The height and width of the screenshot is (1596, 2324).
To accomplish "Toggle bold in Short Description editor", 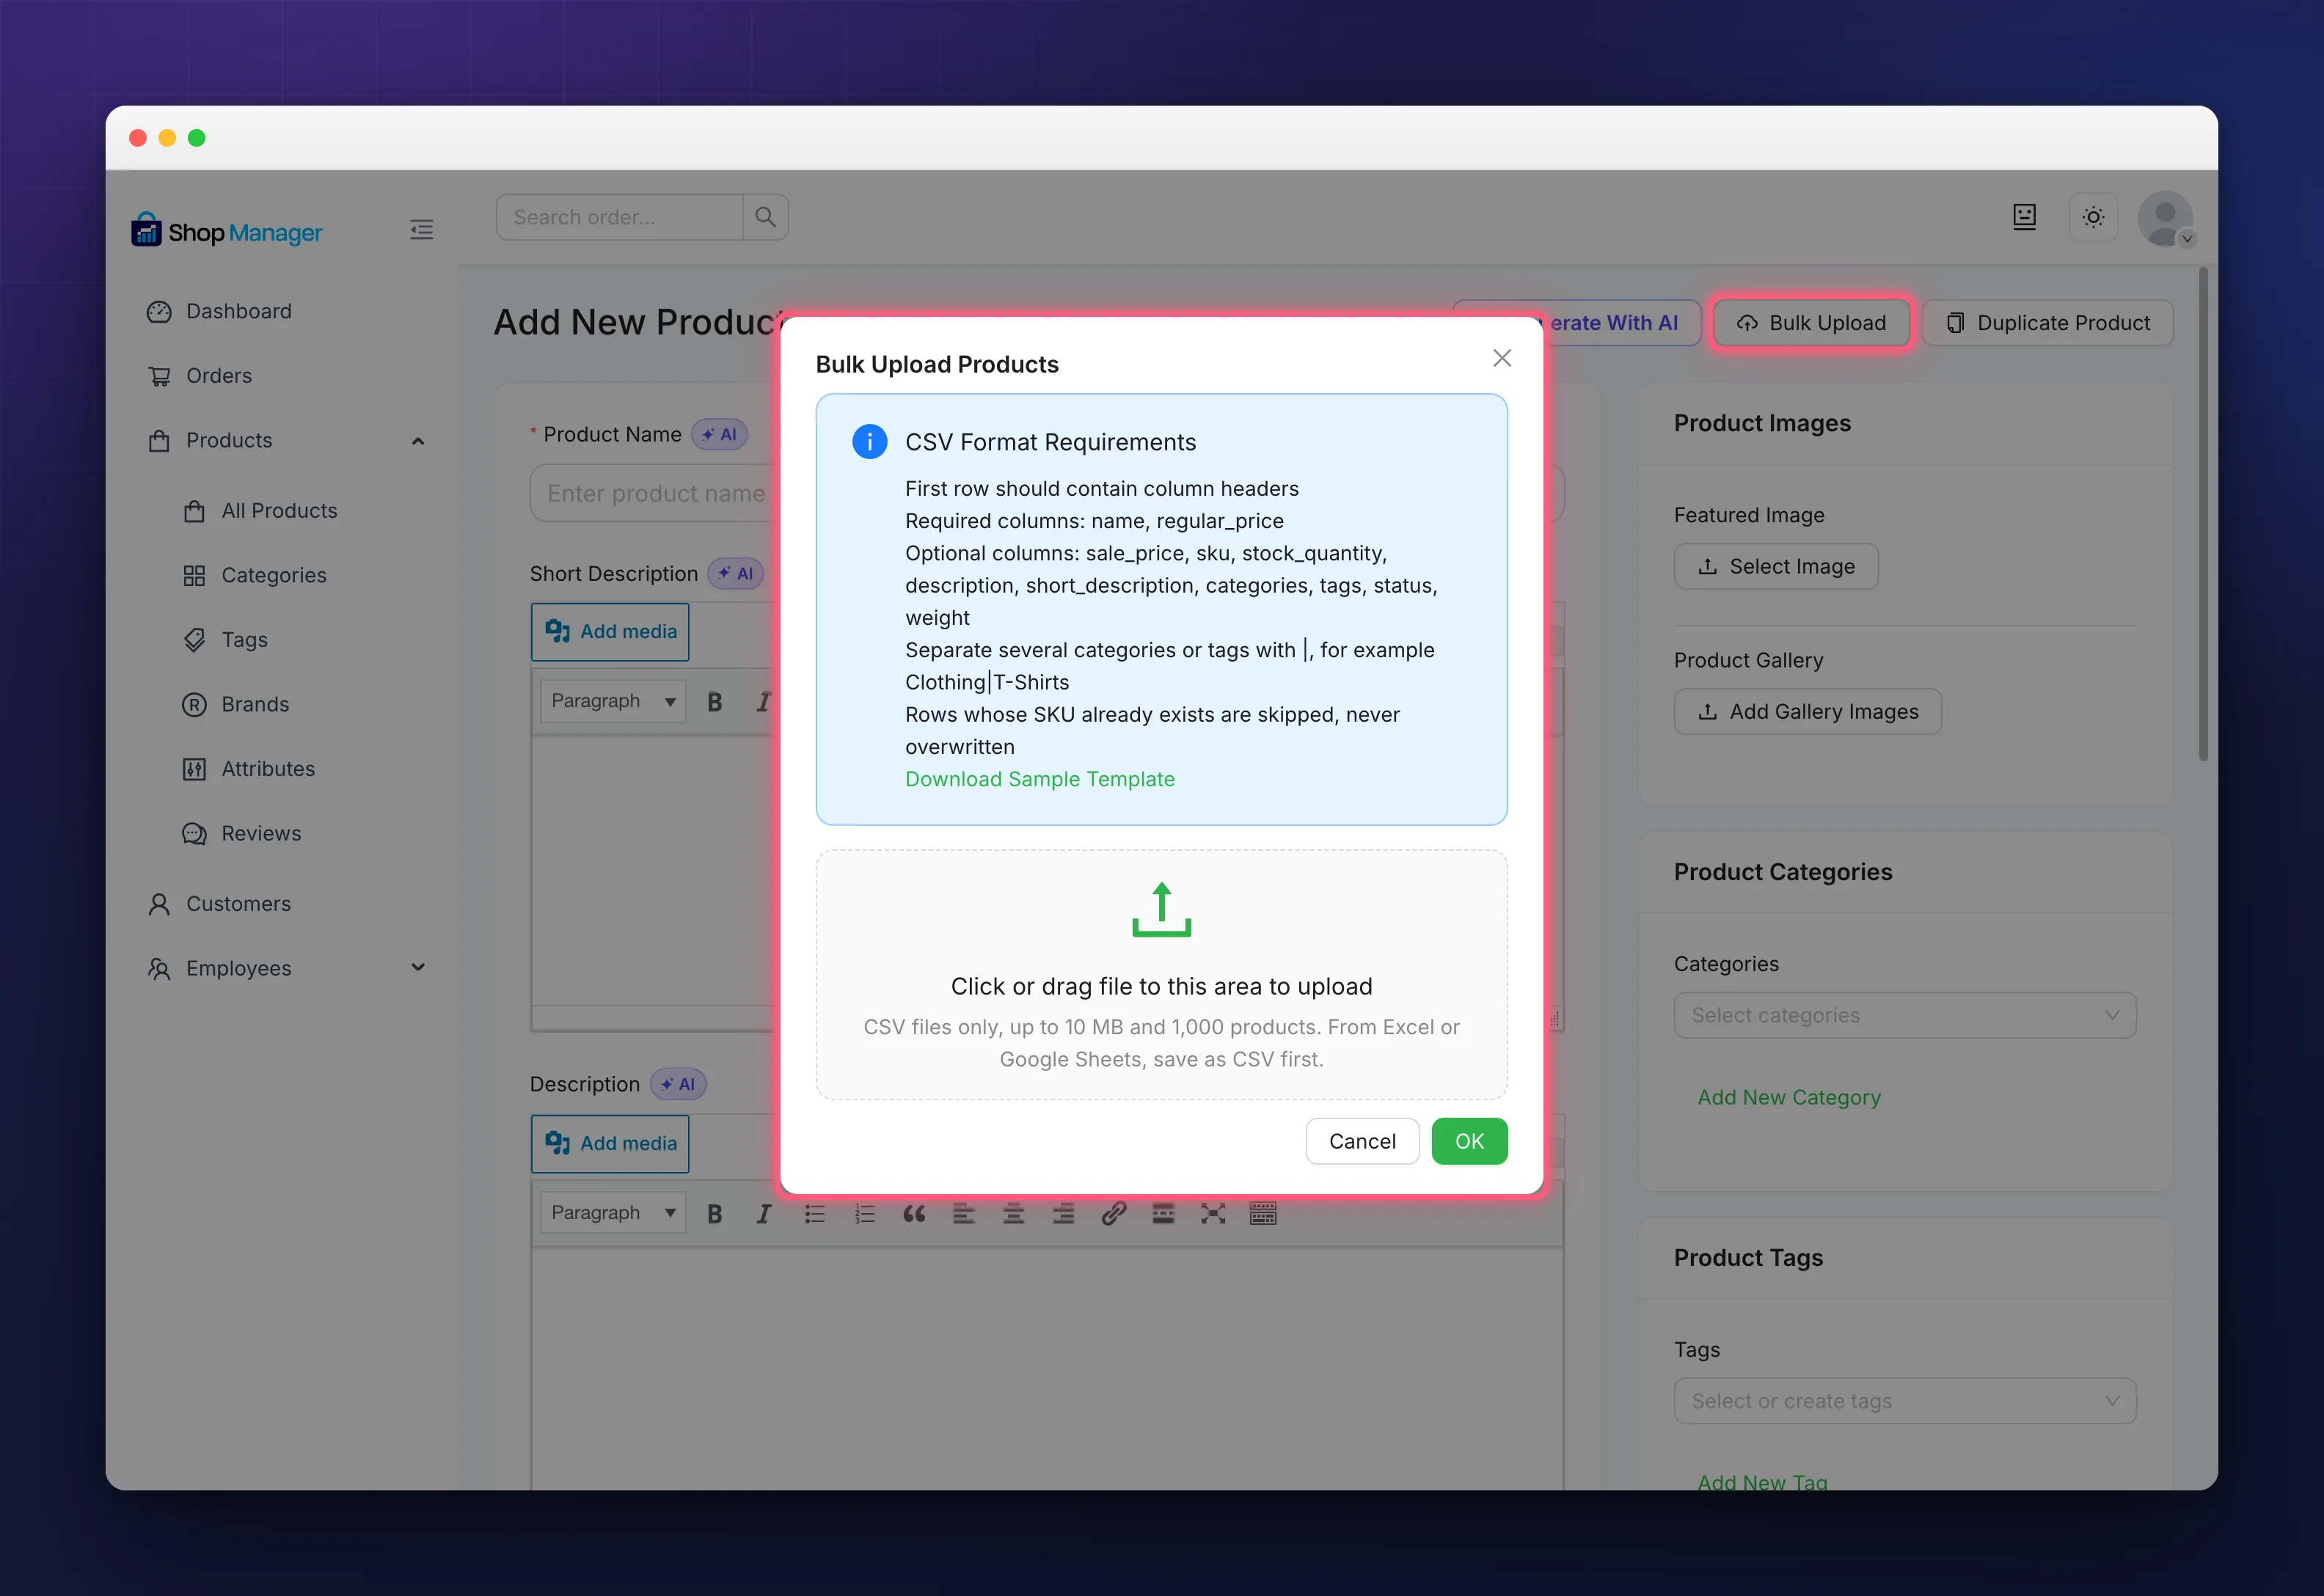I will click(714, 701).
